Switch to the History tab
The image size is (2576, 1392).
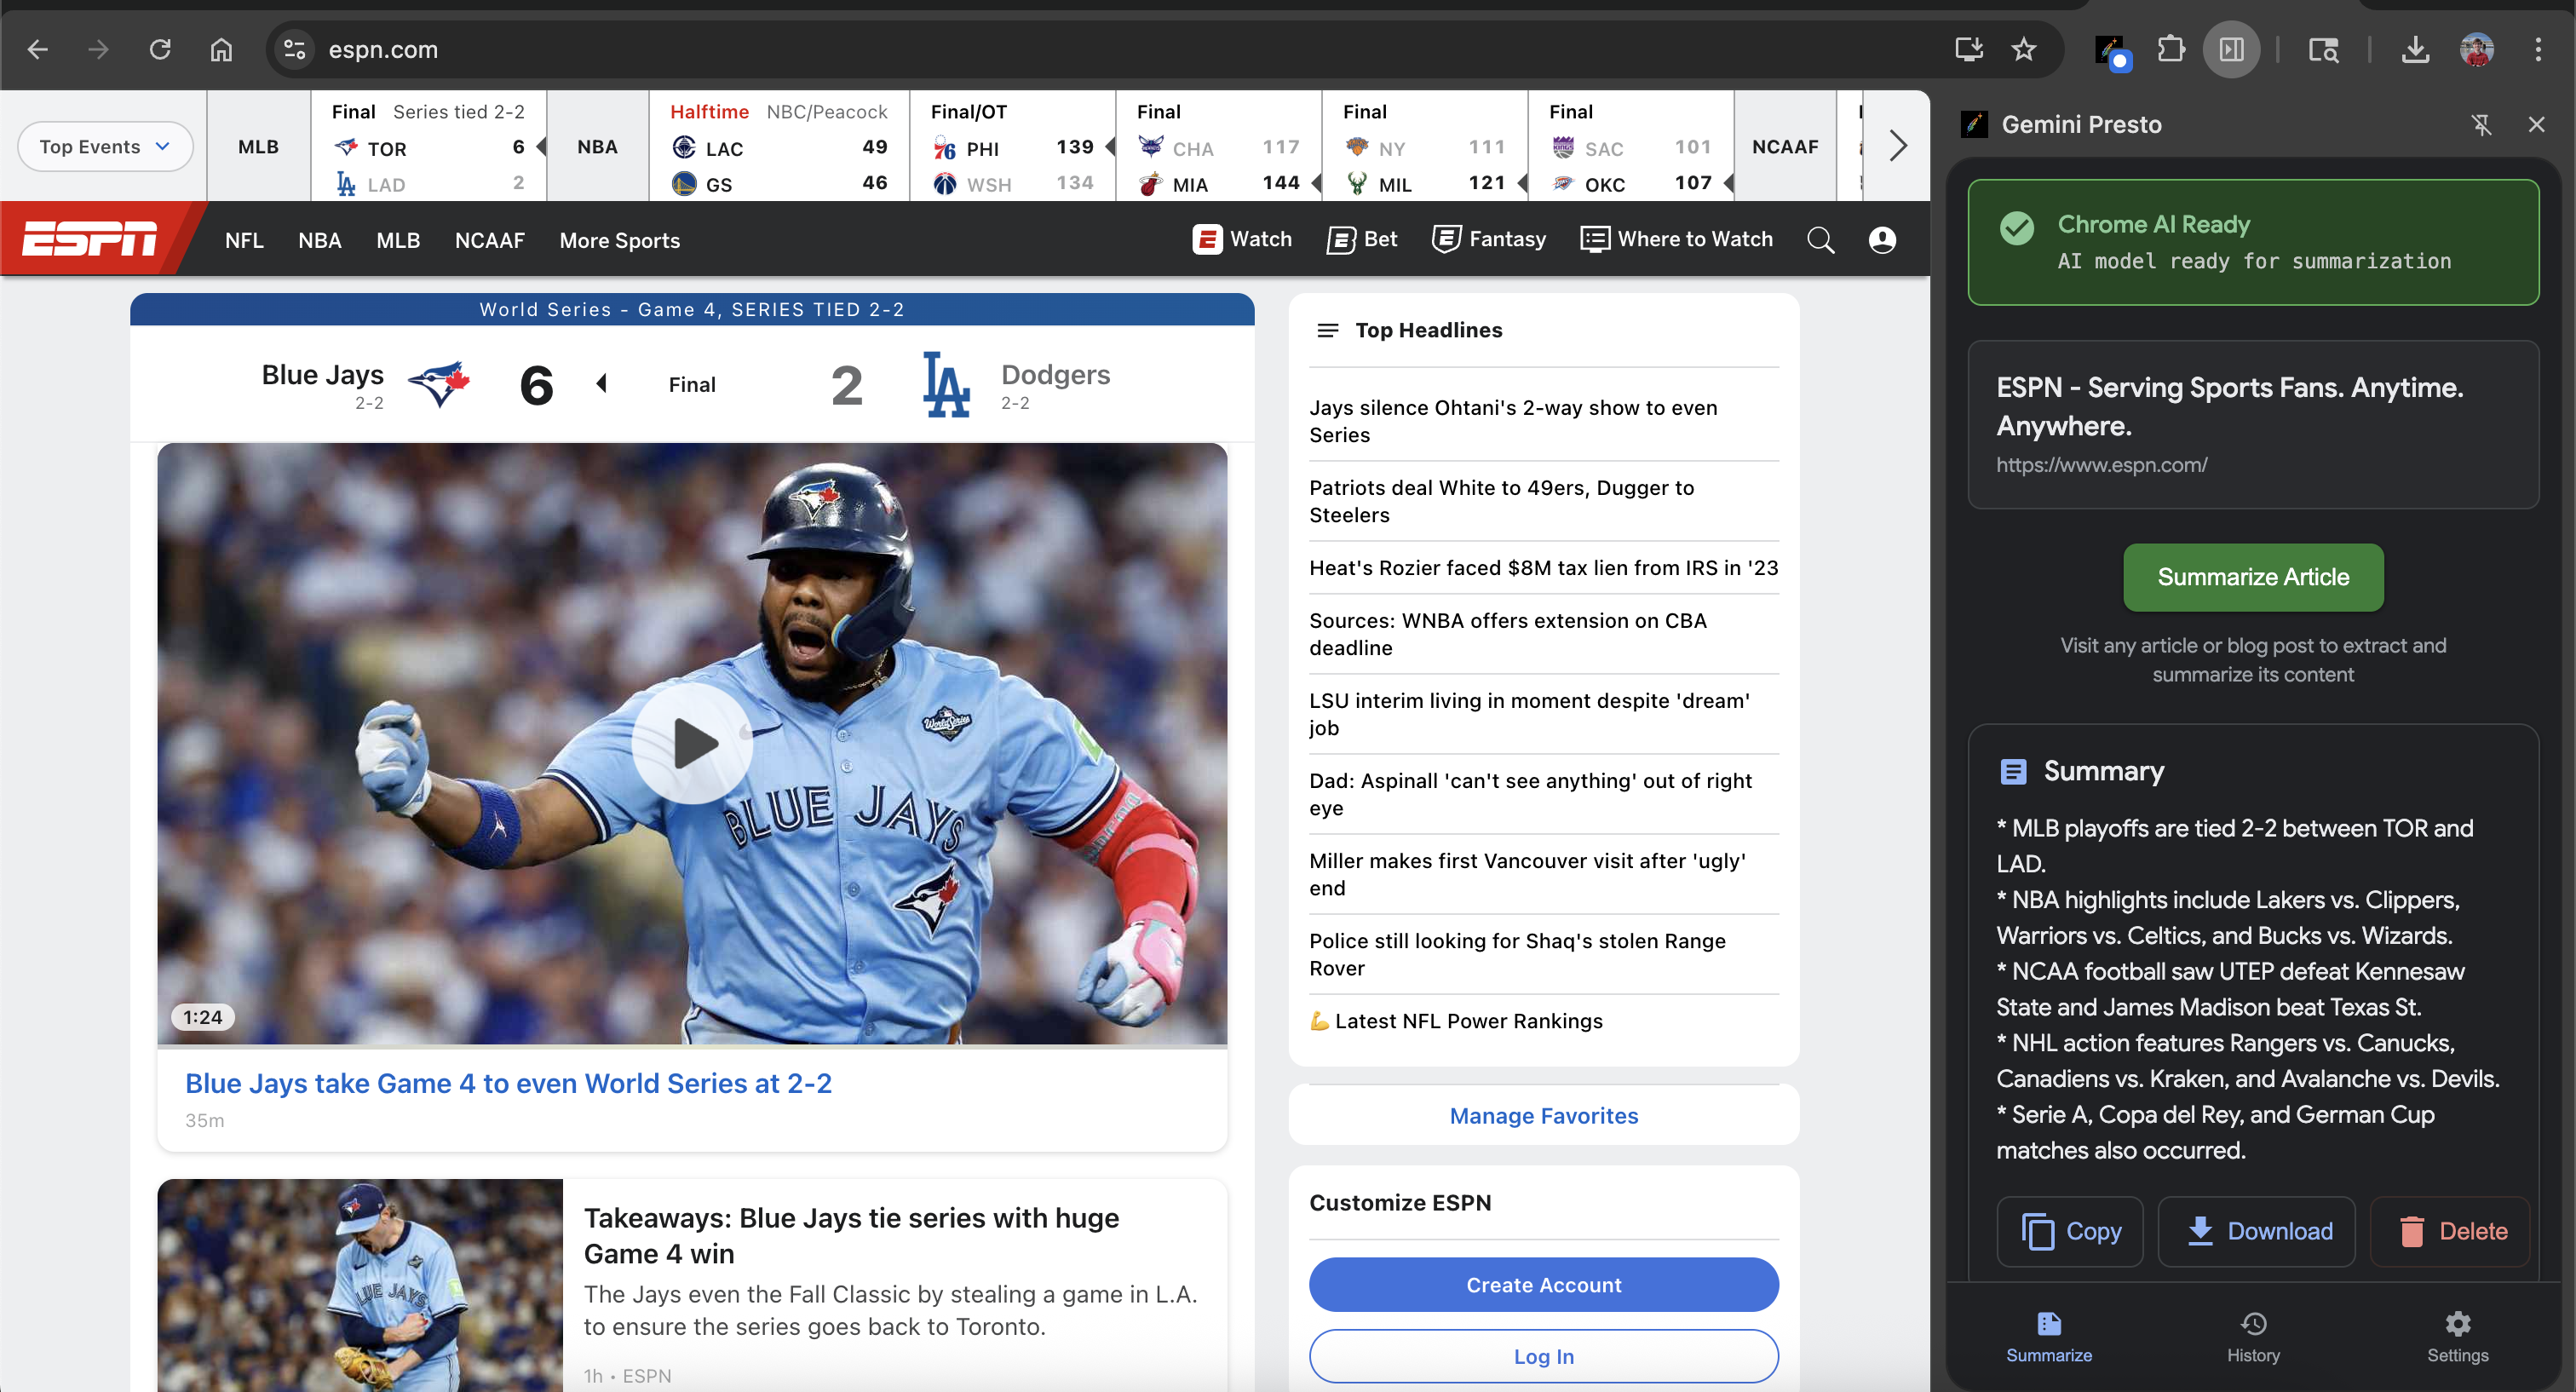[x=2253, y=1336]
